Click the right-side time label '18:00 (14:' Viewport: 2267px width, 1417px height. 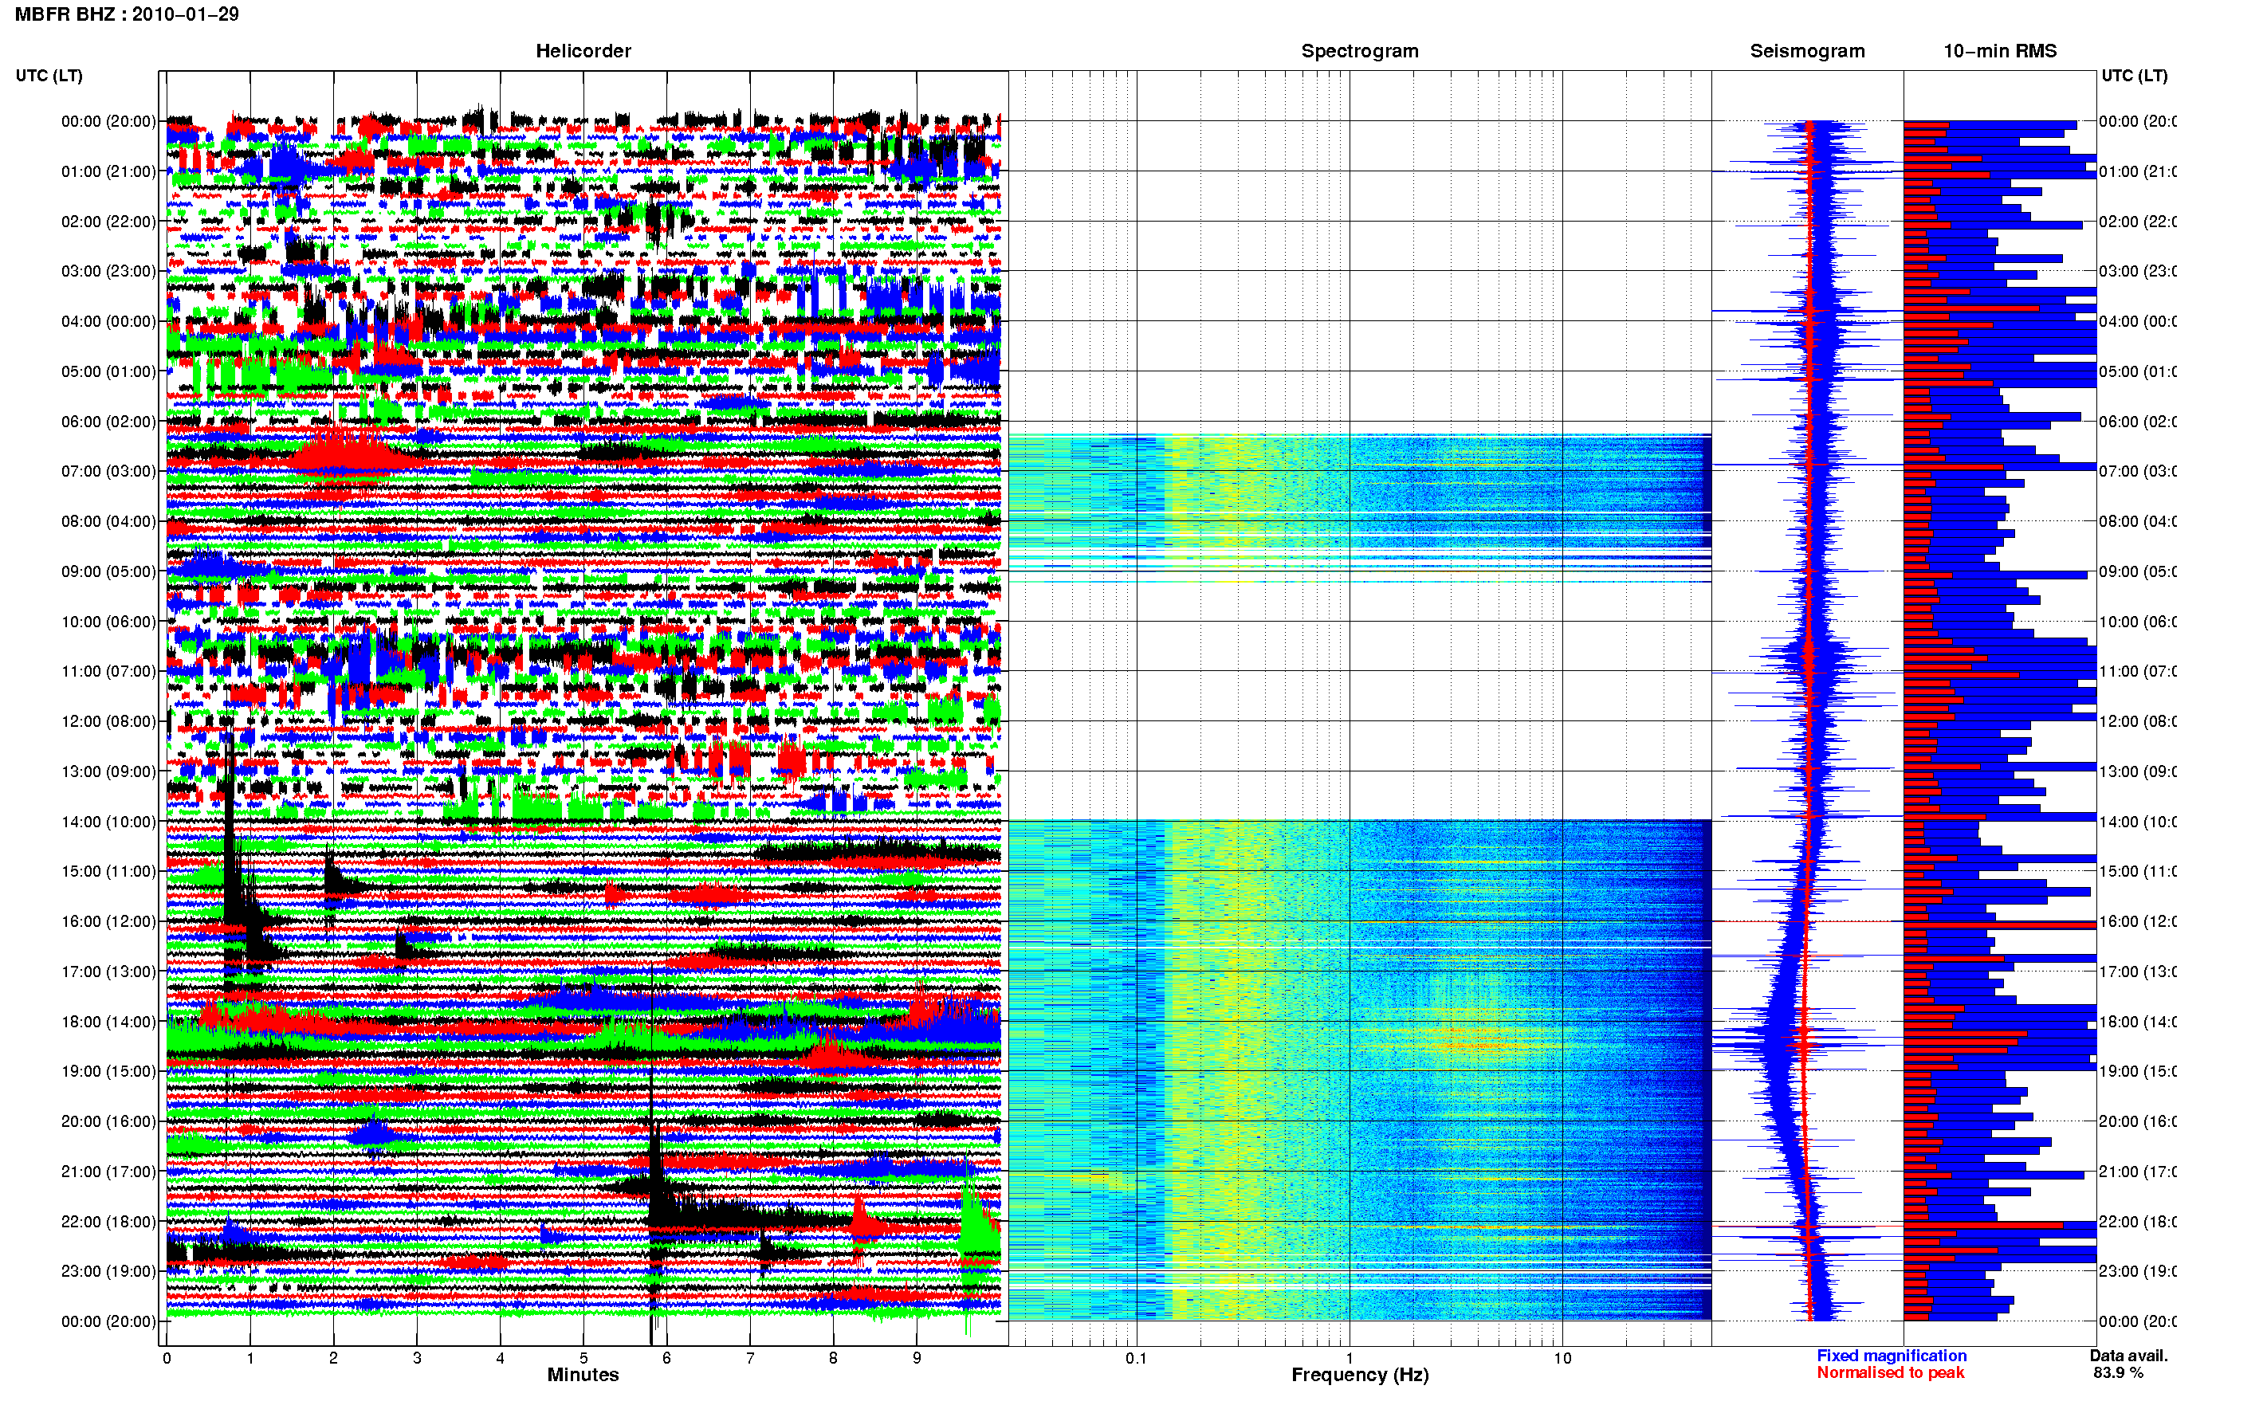2138,1022
